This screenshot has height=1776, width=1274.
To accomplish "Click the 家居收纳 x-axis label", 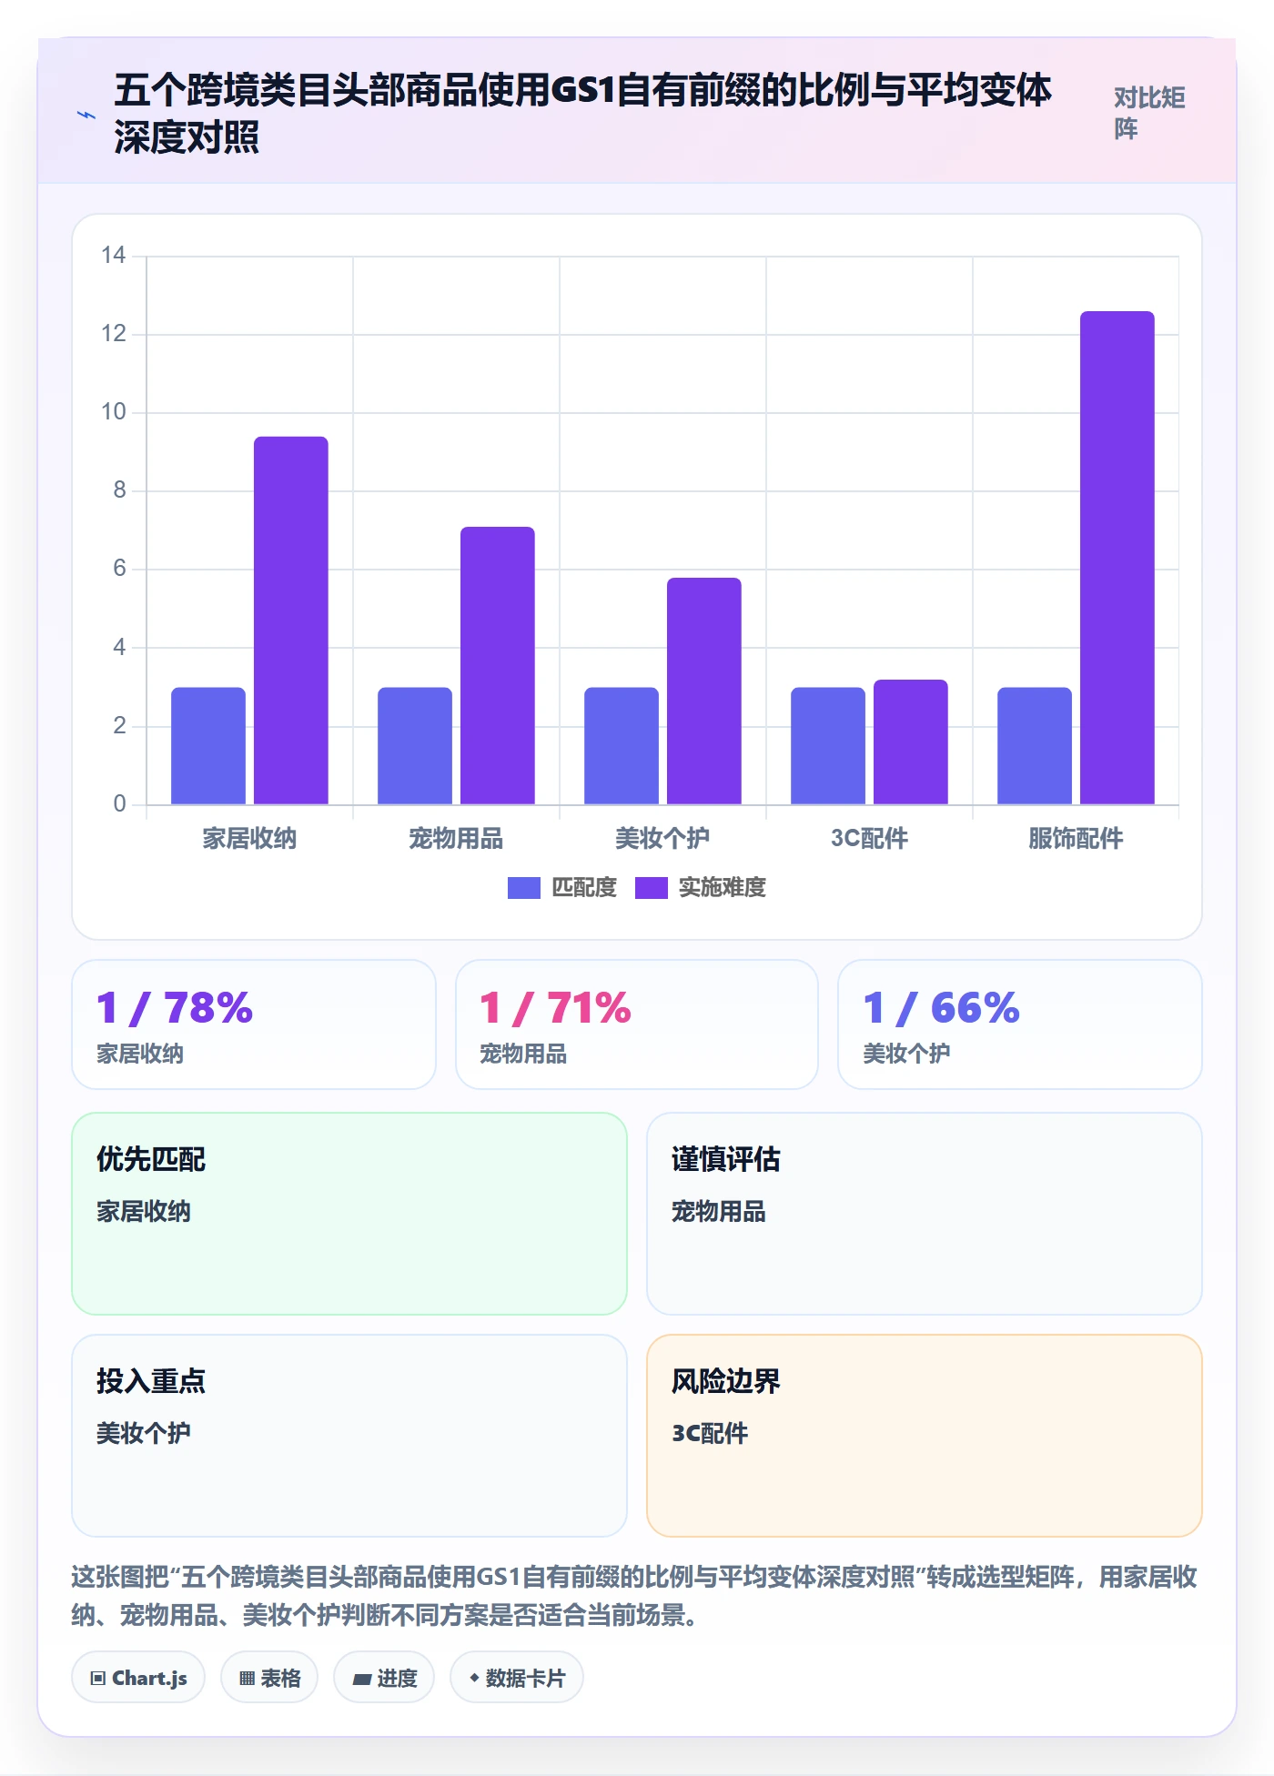I will click(x=249, y=838).
